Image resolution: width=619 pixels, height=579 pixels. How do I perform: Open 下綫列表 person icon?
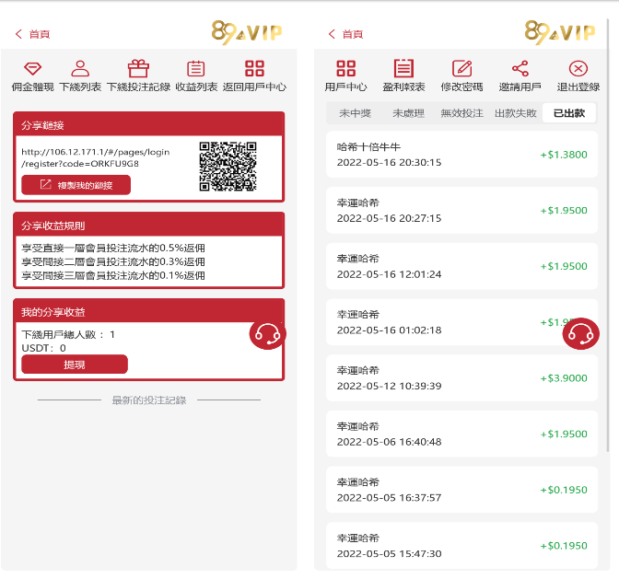click(80, 69)
